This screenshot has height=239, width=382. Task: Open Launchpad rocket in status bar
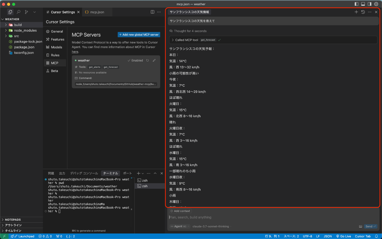click(x=23, y=236)
